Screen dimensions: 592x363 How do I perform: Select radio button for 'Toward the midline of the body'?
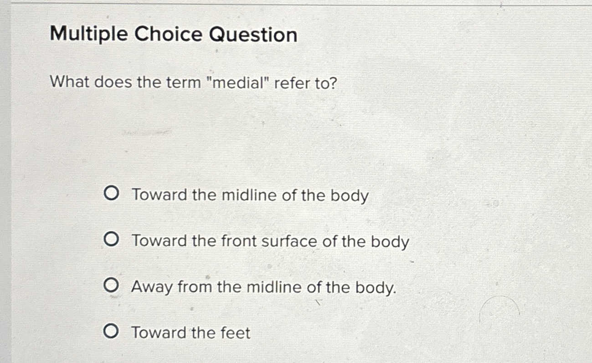112,193
